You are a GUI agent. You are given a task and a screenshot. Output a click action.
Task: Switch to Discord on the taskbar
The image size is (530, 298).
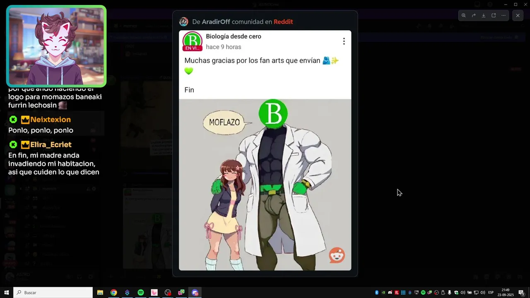195,293
